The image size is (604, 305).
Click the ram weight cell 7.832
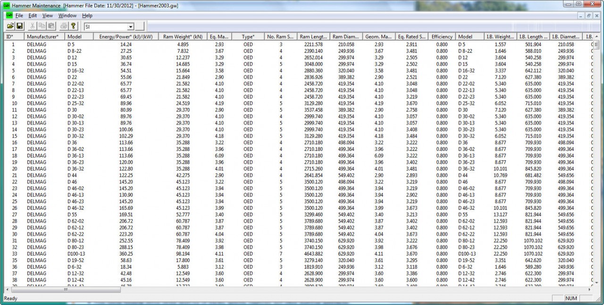pos(183,51)
